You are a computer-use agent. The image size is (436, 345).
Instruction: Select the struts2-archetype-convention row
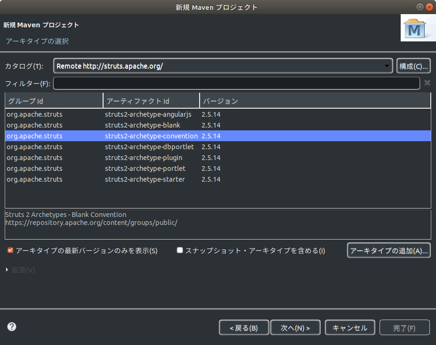pos(218,136)
